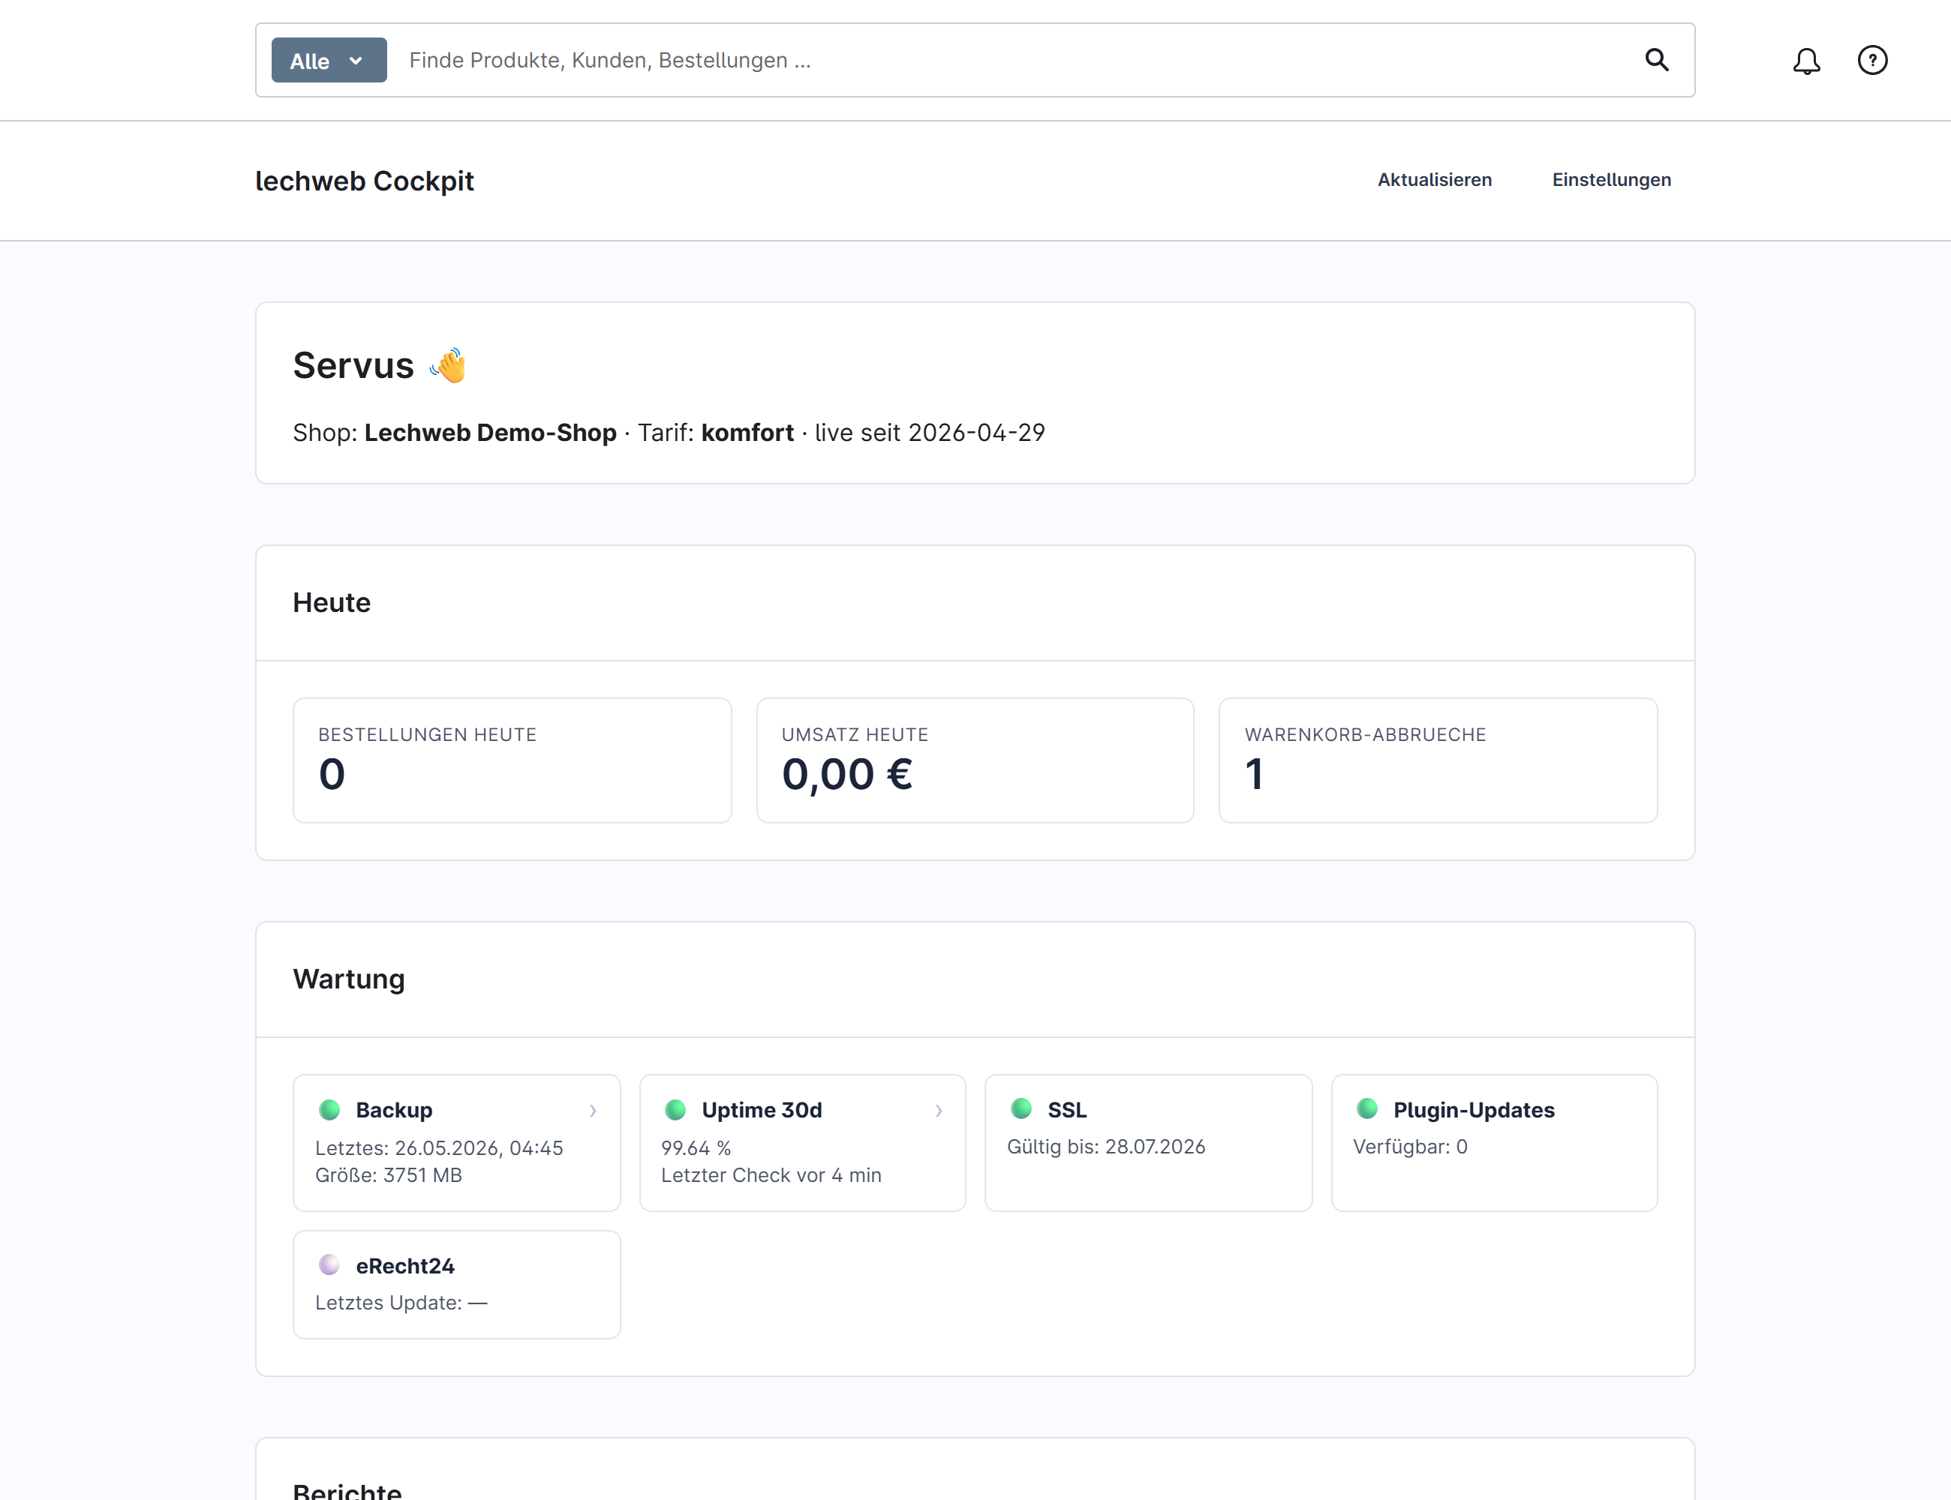This screenshot has height=1500, width=1951.
Task: Click the Warenkorb-Abbrueche label
Action: (1365, 735)
